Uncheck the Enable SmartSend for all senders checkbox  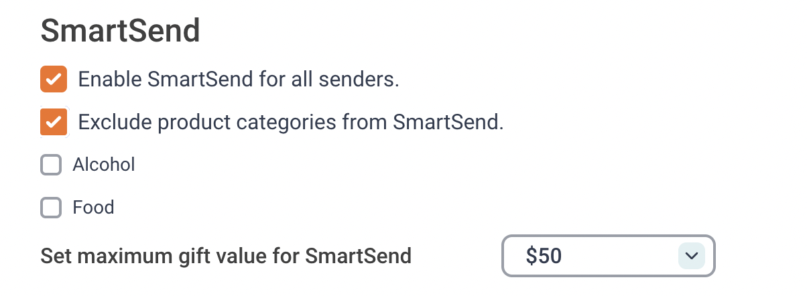[54, 79]
